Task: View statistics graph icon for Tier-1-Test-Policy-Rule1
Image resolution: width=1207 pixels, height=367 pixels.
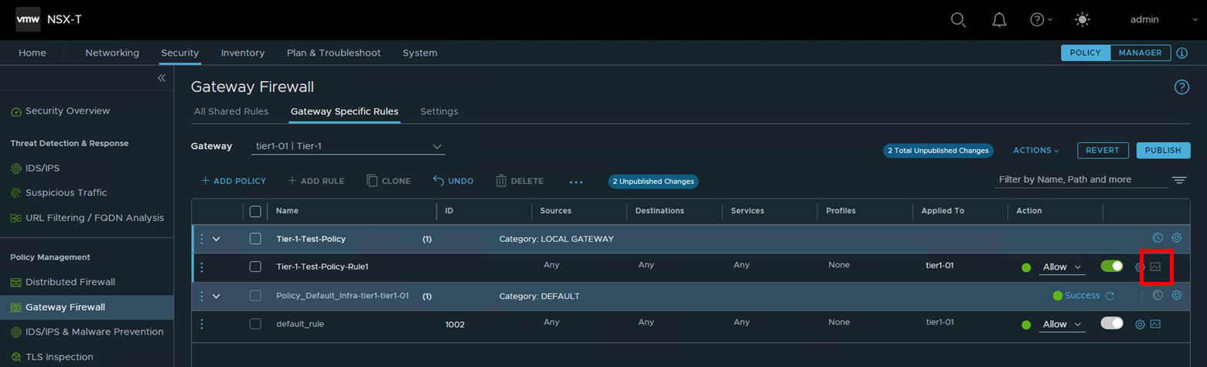Action: (x=1156, y=267)
